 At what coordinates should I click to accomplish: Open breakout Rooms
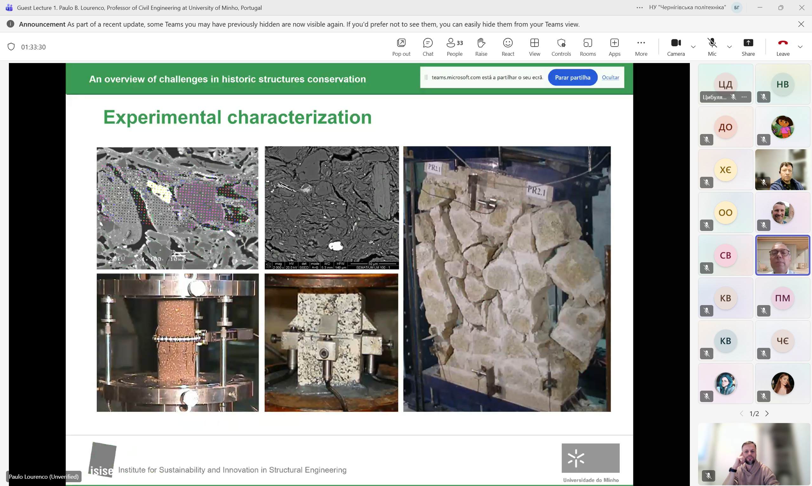click(x=588, y=47)
